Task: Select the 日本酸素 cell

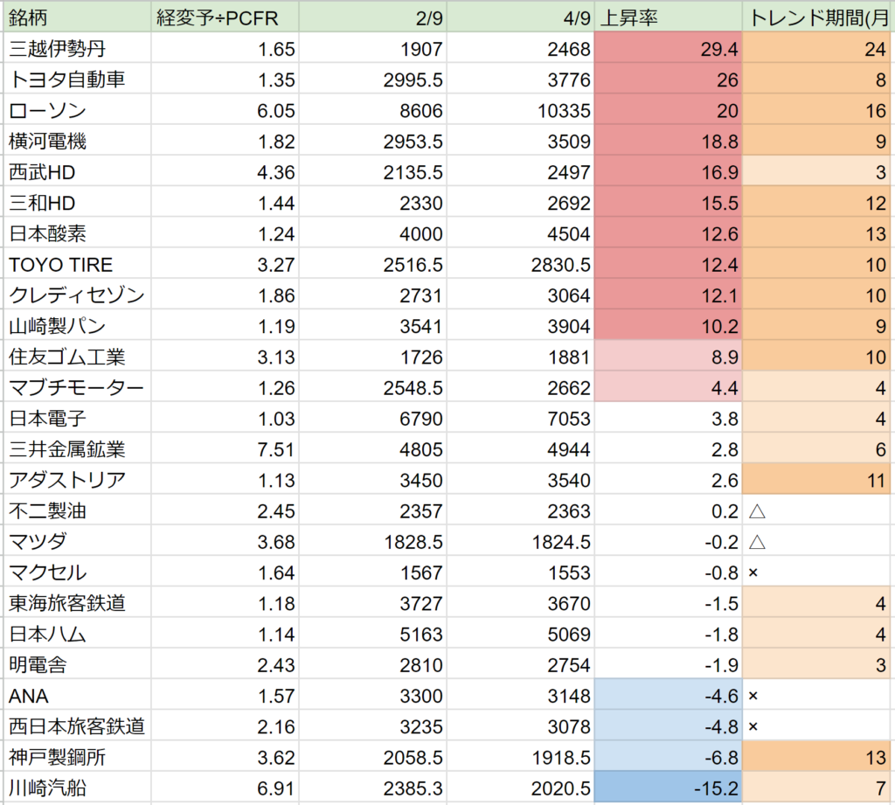Action: [x=77, y=233]
